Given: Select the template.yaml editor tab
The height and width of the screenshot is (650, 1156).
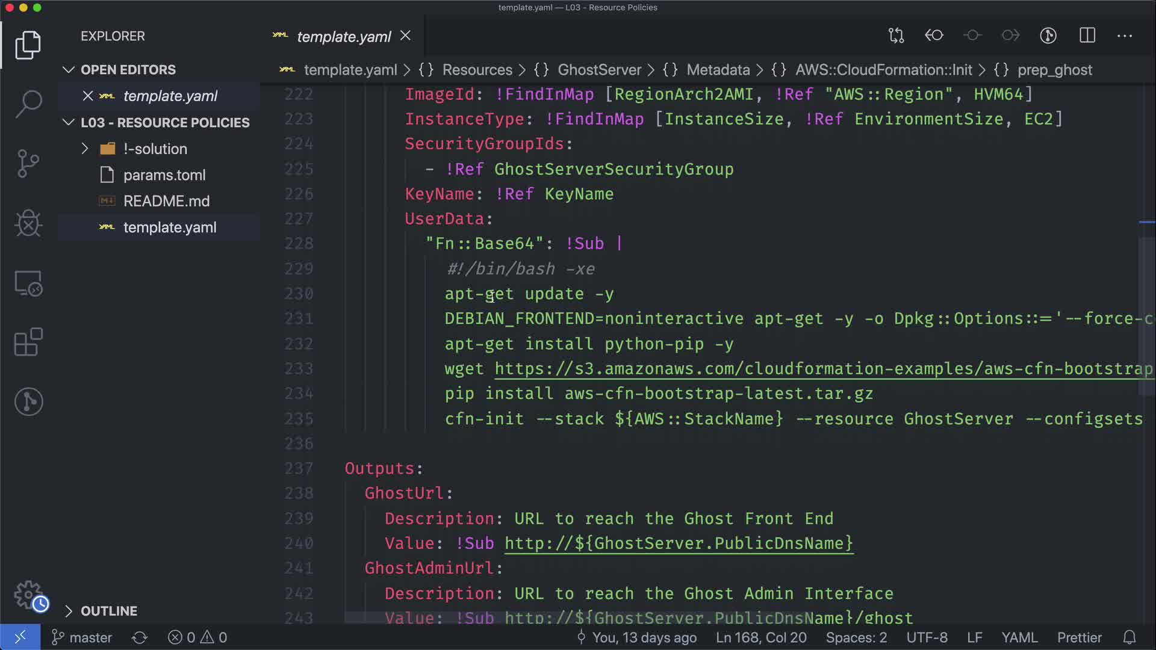Looking at the screenshot, I should (343, 37).
